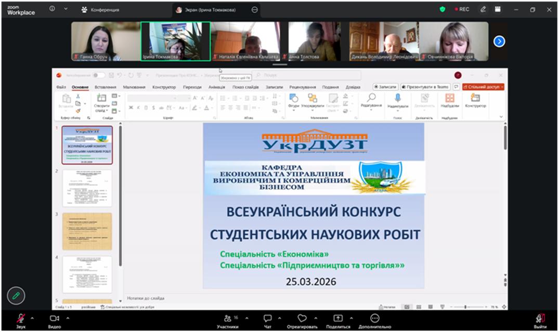The image size is (559, 332).
Task: Click the Поделиться share screen icon
Action: tap(338, 318)
